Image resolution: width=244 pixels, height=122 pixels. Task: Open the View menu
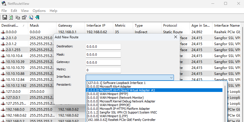[x=25, y=10]
